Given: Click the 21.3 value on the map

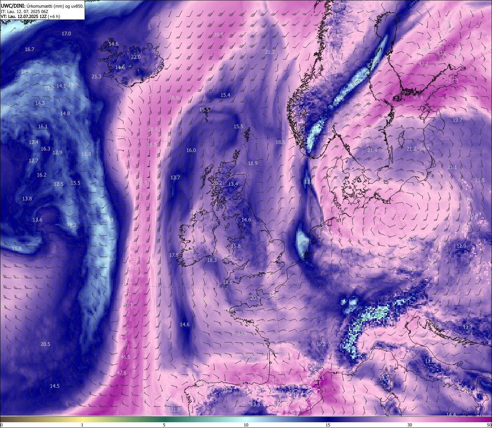Looking at the screenshot, I should [96, 77].
